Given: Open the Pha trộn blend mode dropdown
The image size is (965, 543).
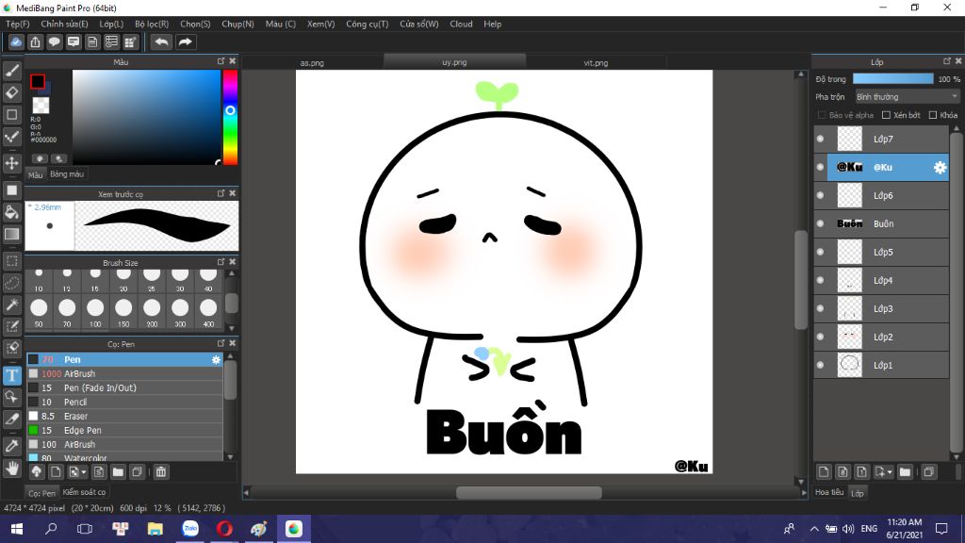Looking at the screenshot, I should [908, 97].
